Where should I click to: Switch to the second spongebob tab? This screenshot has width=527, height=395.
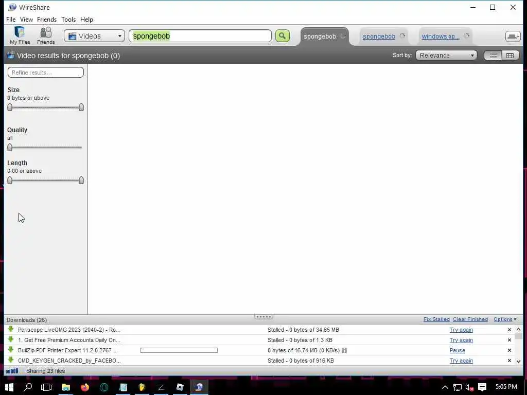(379, 37)
